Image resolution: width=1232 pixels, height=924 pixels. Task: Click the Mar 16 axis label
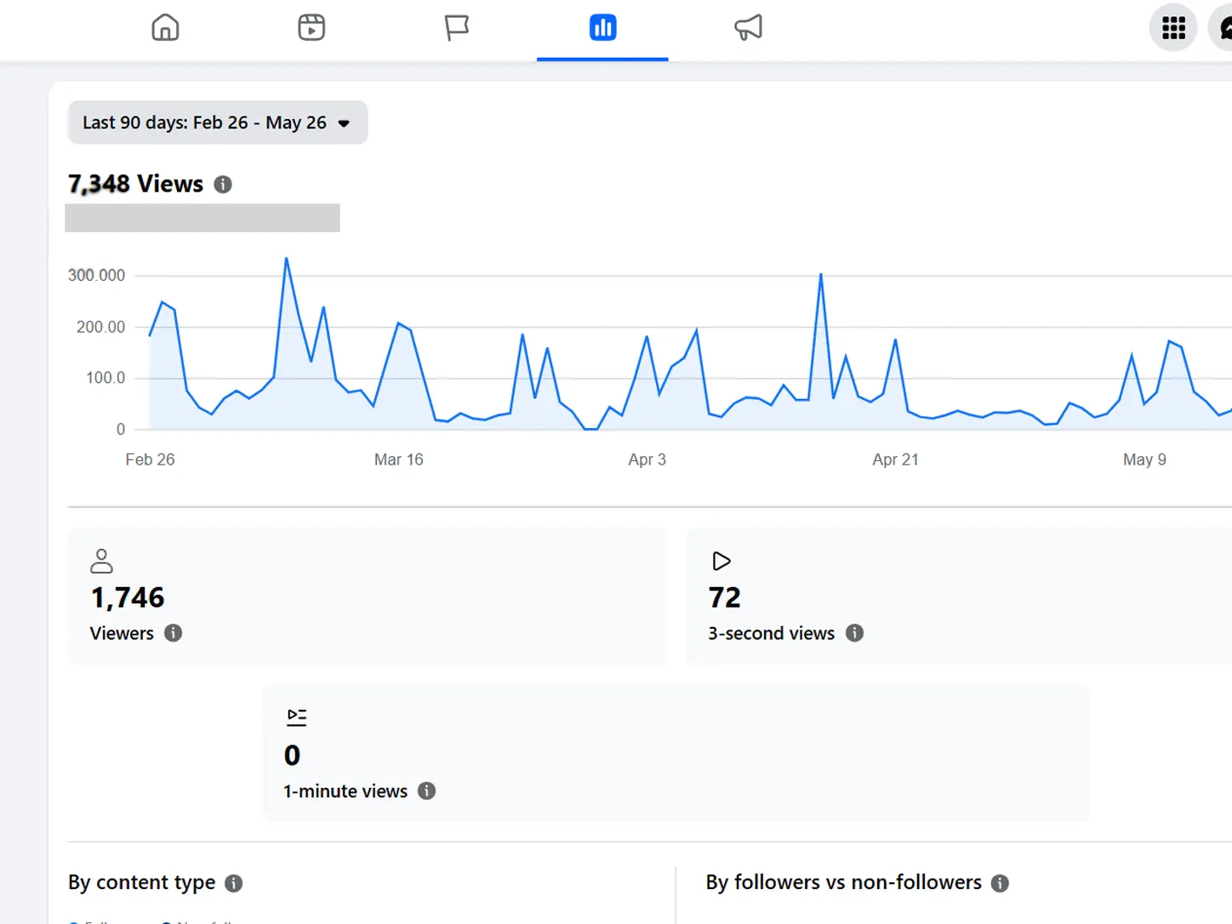tap(398, 459)
